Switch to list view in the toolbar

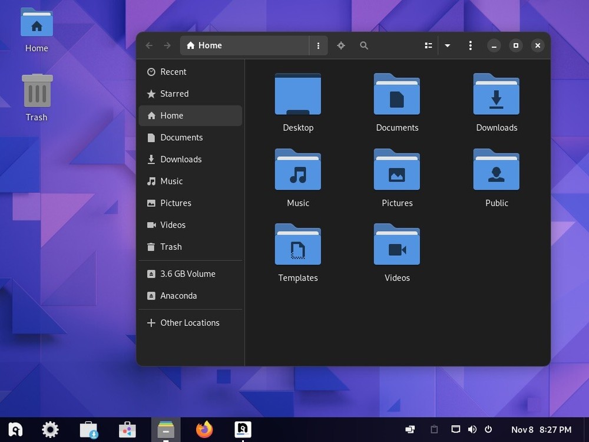click(x=428, y=45)
